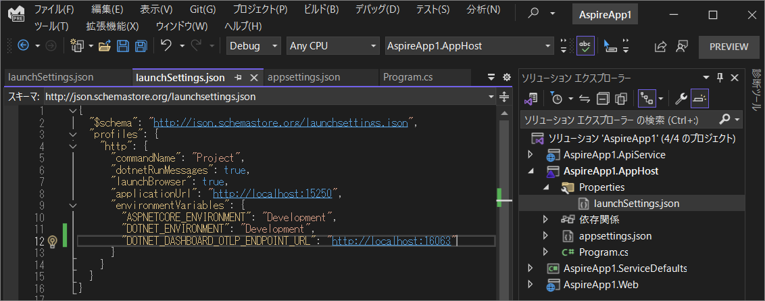Viewport: 765px width, 301px height.
Task: Select Program.cs in Solution Explorer tree
Action: (x=603, y=252)
